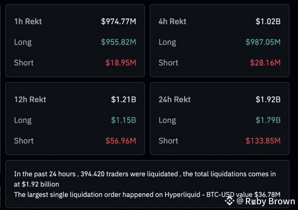Open the @Ruby Brown author watermark

click(x=266, y=201)
